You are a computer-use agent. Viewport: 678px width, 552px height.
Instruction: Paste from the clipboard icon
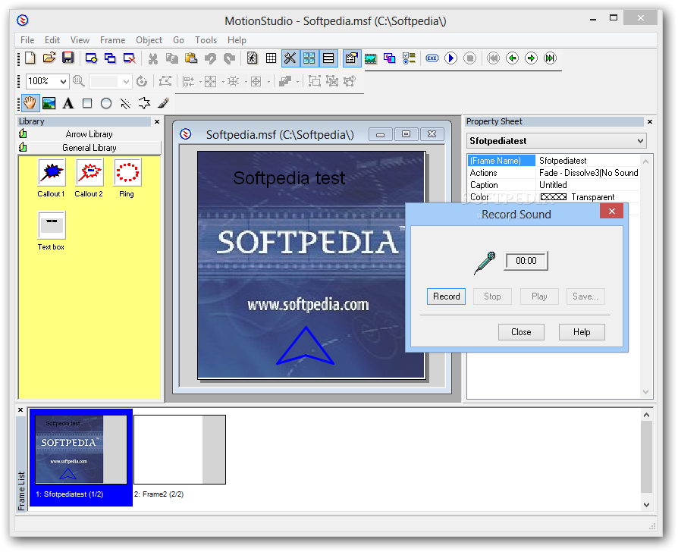[x=190, y=58]
